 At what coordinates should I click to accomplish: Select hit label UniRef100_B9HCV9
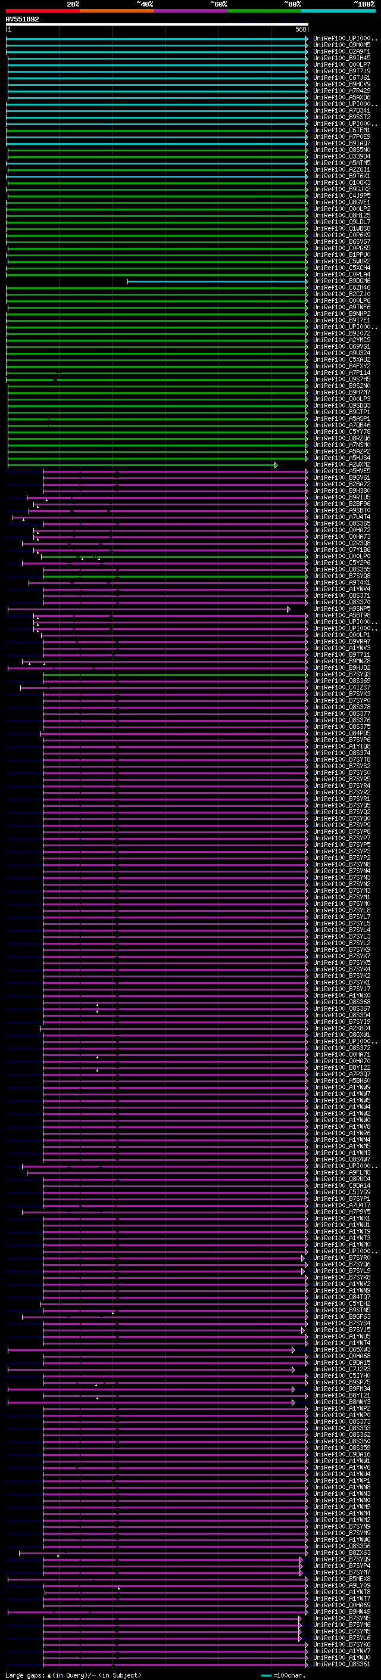pyautogui.click(x=342, y=84)
